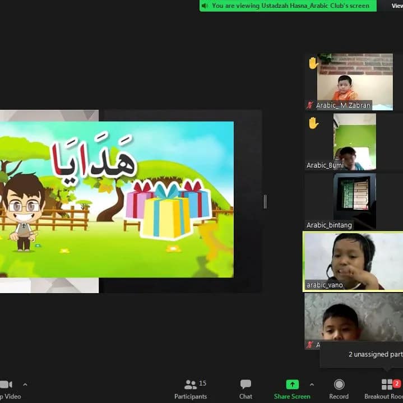Click the muted microphone icon on Arabic_M Zabran
The height and width of the screenshot is (403, 403).
point(310,105)
